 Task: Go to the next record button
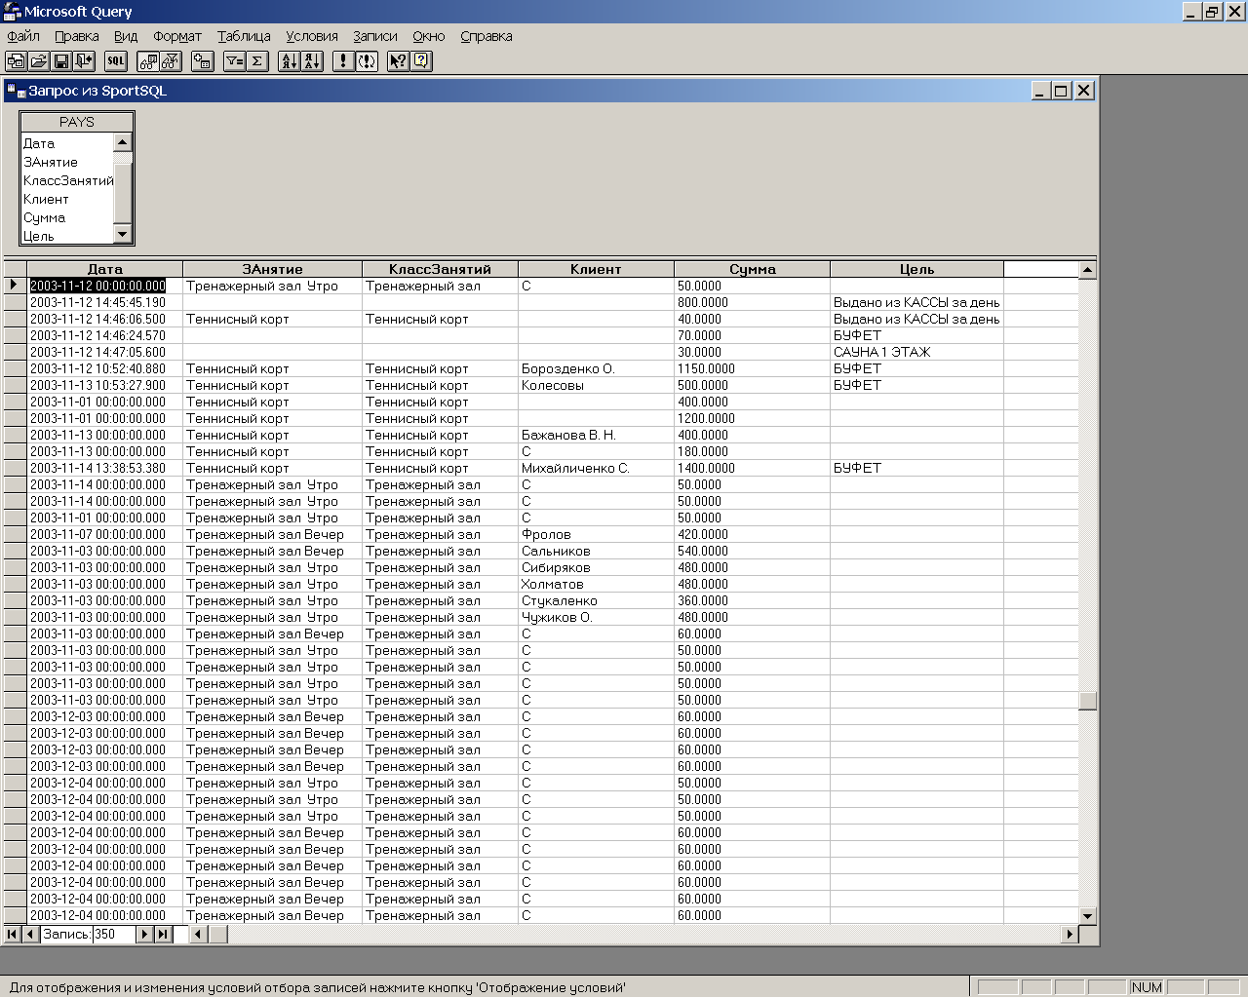click(144, 934)
